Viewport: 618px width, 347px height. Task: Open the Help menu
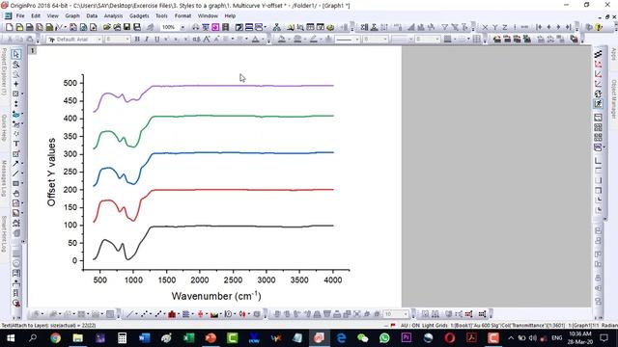230,15
